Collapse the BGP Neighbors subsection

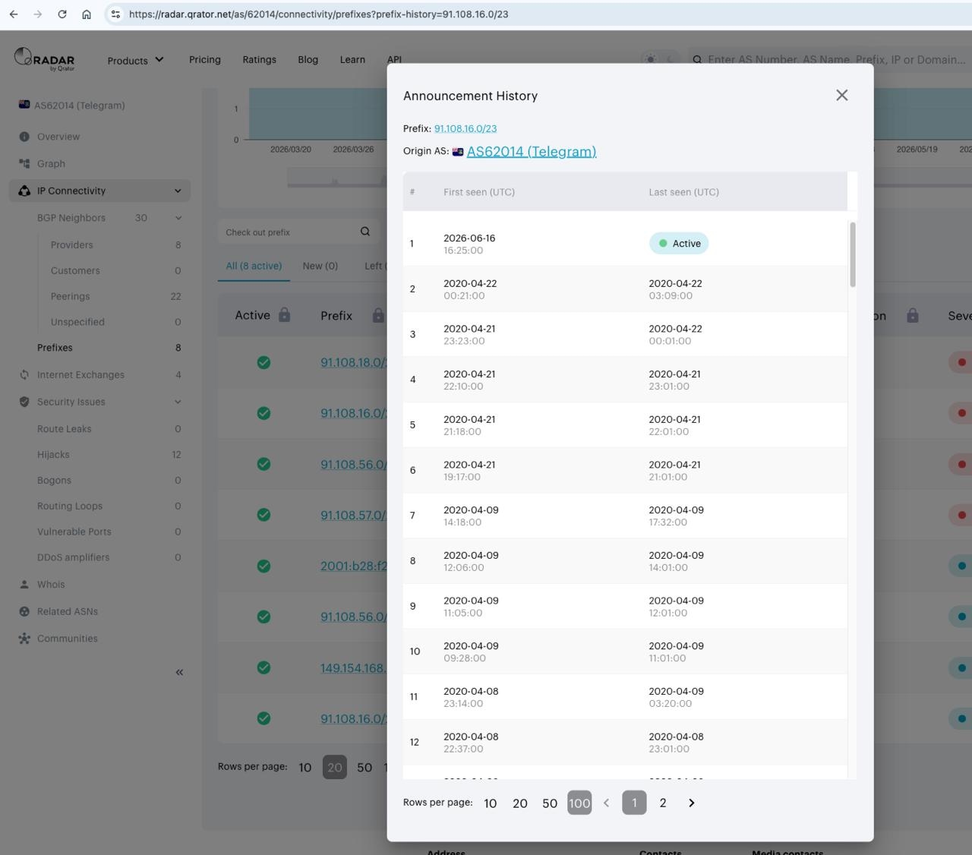click(178, 218)
